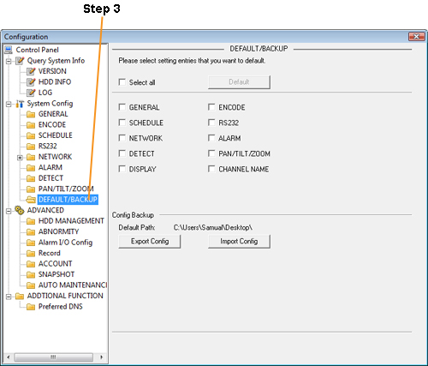Collapse the ADVANCED tree node
The image size is (428, 366).
(9, 211)
